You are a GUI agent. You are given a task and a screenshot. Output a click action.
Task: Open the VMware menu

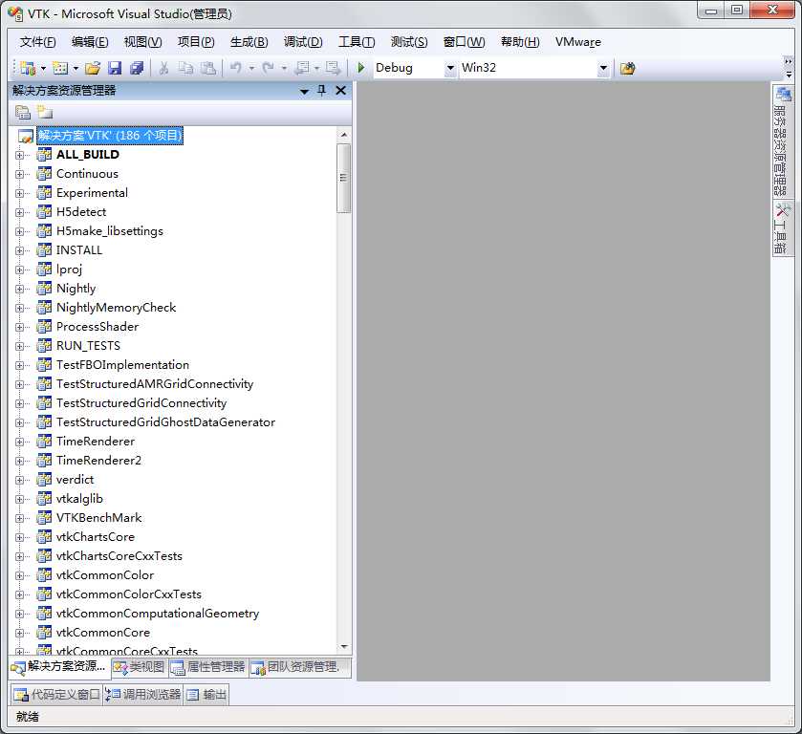click(578, 42)
